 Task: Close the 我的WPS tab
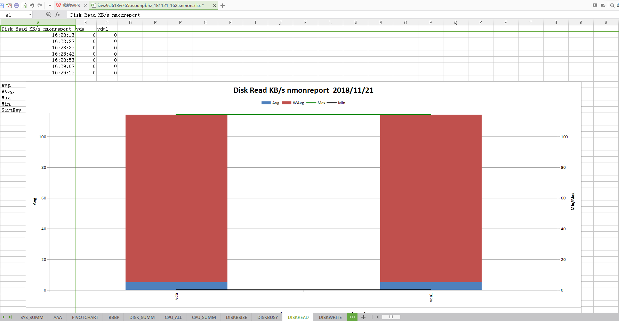[x=86, y=6]
